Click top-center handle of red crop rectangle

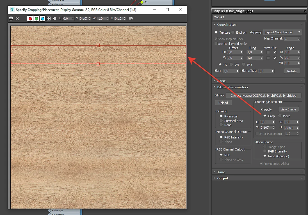(x=98, y=45)
